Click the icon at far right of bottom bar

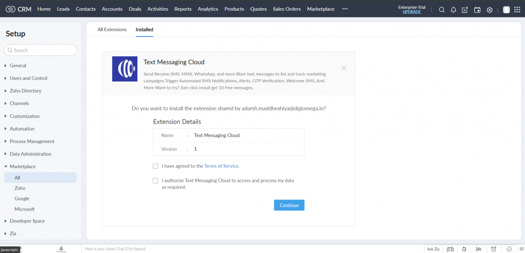click(521, 249)
